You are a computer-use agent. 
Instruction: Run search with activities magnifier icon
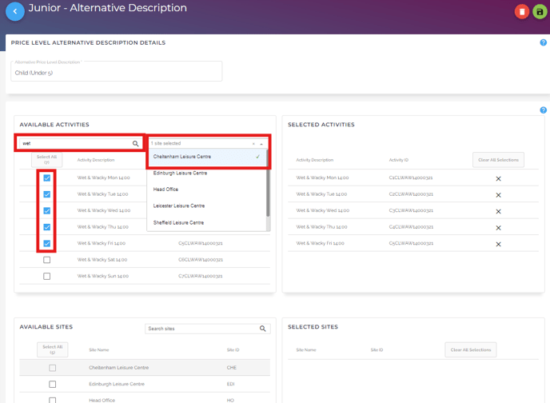tap(135, 143)
